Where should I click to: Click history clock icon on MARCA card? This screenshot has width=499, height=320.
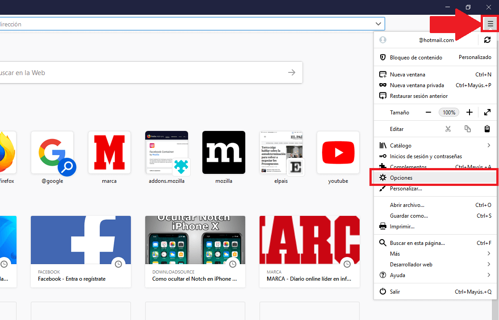pos(347,264)
